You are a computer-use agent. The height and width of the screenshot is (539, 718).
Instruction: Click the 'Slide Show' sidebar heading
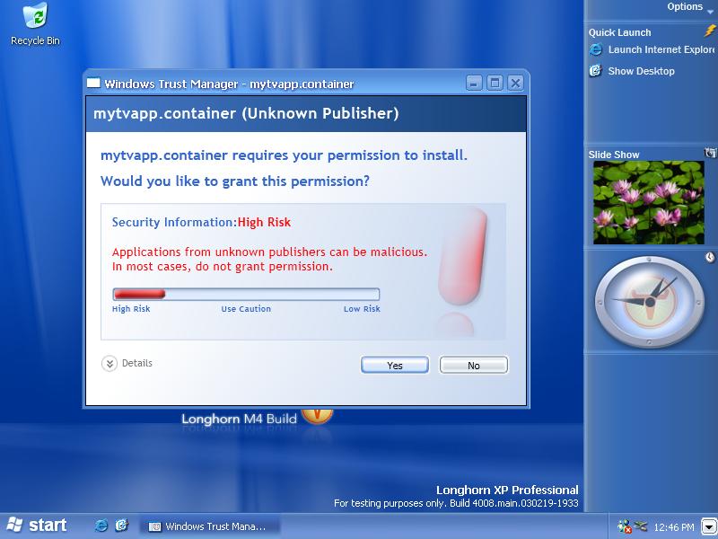pos(614,155)
